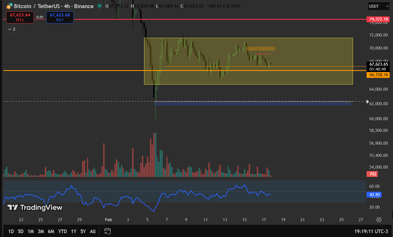Click the Feb date label on time axis
The image size is (393, 237).
coord(109,220)
